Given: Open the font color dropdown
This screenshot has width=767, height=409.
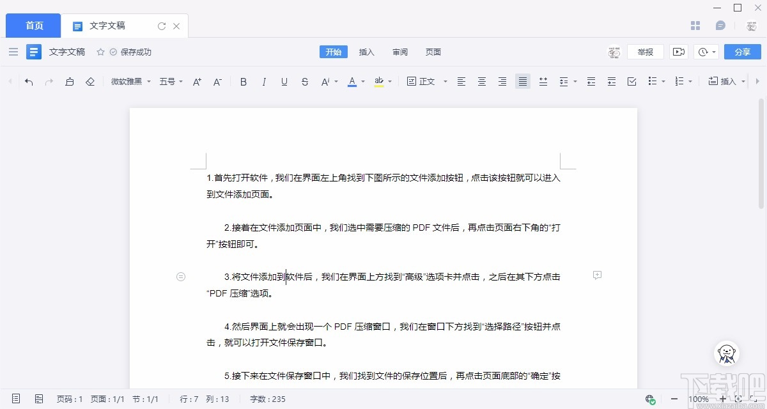Looking at the screenshot, I should pos(362,81).
